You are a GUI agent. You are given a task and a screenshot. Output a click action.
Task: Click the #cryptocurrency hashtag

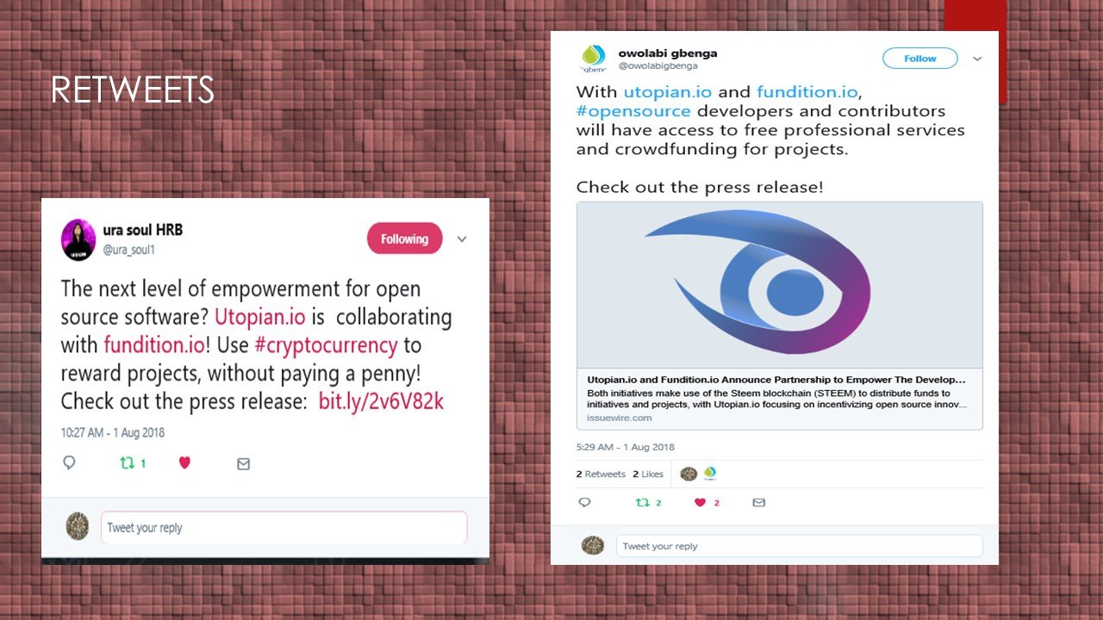point(326,345)
